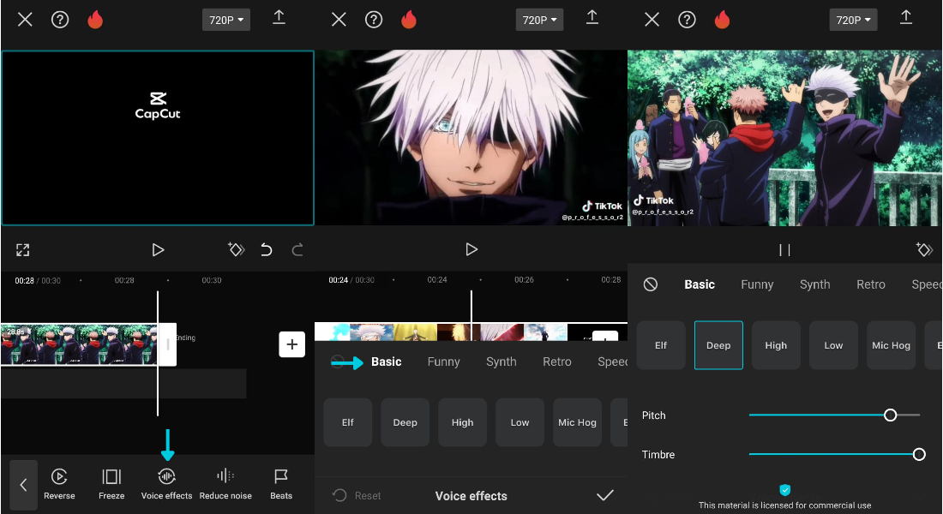This screenshot has height=514, width=943.
Task: Choose Deep voice effect in middle panel
Action: click(x=405, y=422)
